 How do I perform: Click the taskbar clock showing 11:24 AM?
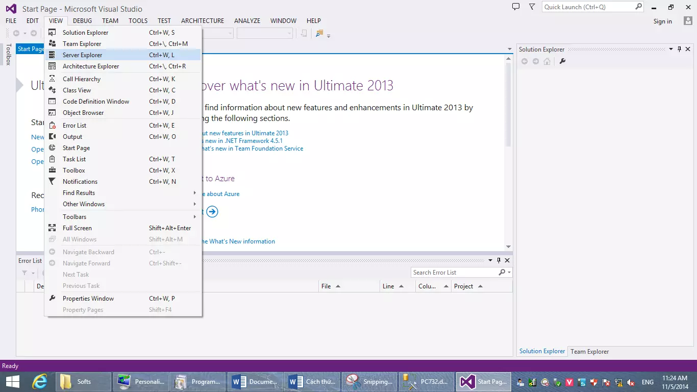tap(675, 382)
